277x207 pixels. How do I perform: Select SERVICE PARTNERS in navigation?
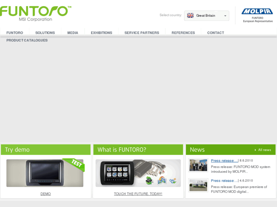[142, 33]
